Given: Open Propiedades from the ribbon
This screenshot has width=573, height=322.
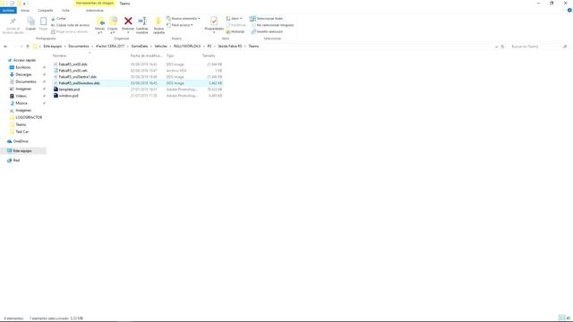Looking at the screenshot, I should (214, 24).
